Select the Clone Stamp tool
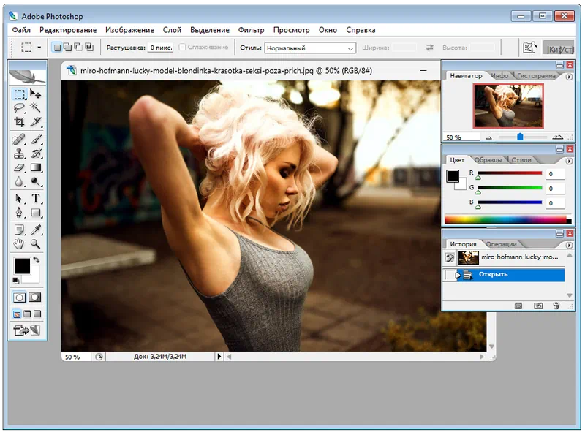 coord(20,154)
